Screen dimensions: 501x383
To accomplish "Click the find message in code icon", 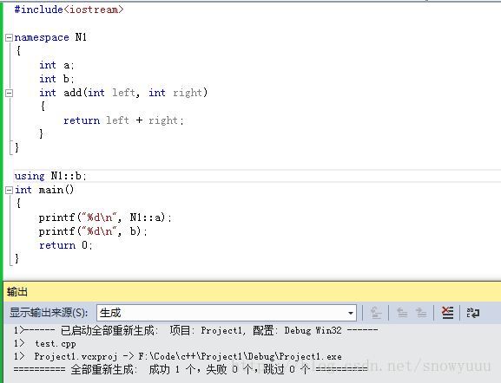I will [376, 313].
